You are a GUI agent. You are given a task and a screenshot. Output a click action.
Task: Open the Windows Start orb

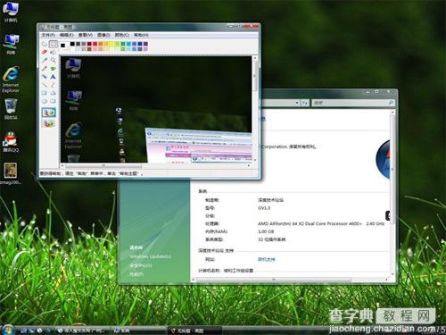point(8,330)
